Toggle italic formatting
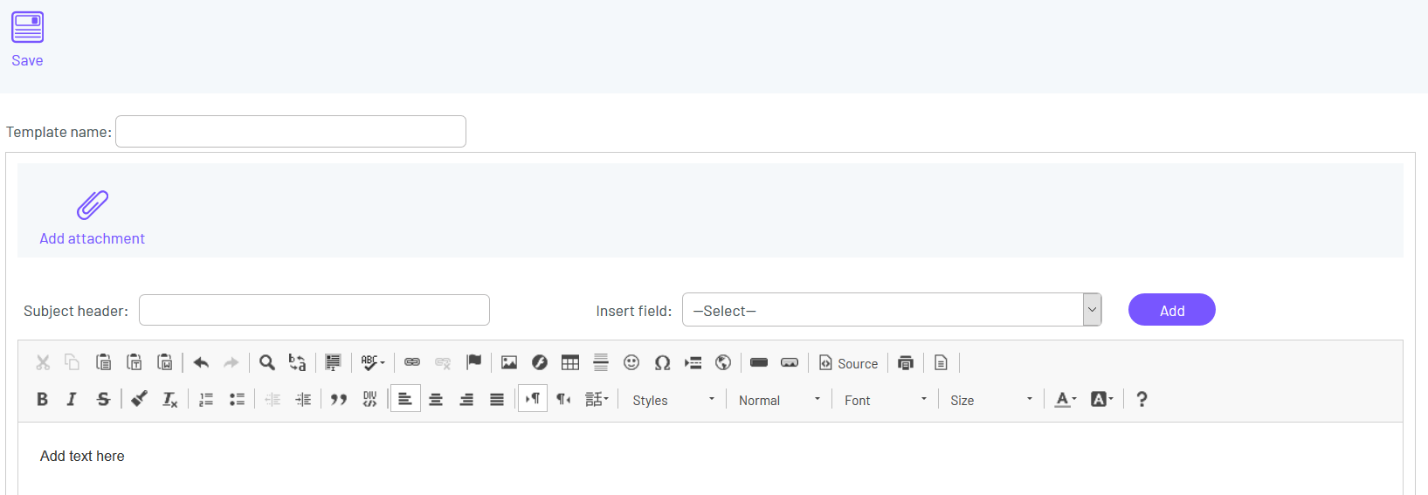Viewport: 1428px width, 495px height. click(x=72, y=399)
